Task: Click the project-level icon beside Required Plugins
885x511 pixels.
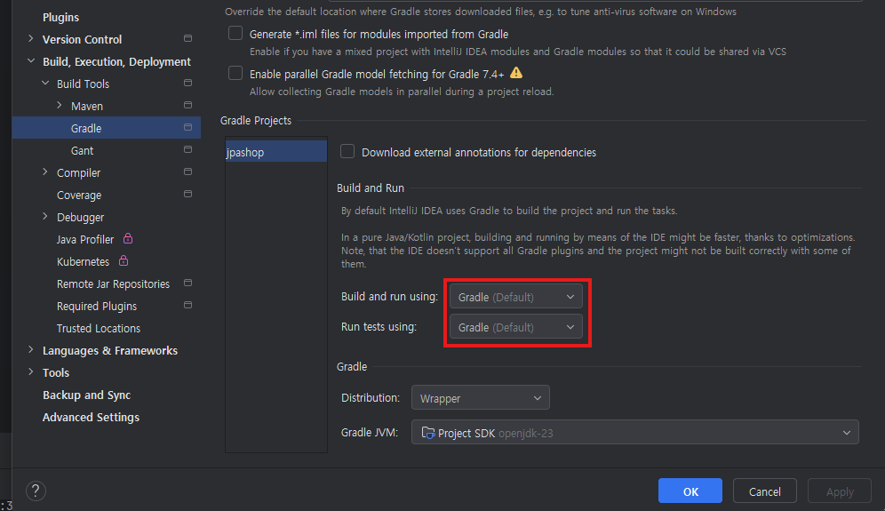Action: tap(188, 306)
